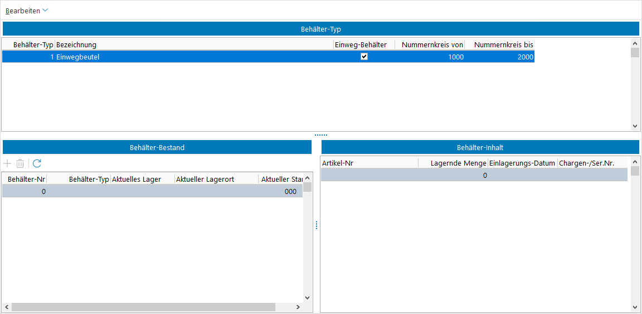
Task: Refresh the Behälter-Bestand list
Action: pos(37,163)
